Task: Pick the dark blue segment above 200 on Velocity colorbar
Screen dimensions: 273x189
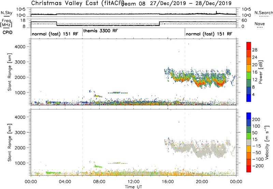Action: pos(249,116)
